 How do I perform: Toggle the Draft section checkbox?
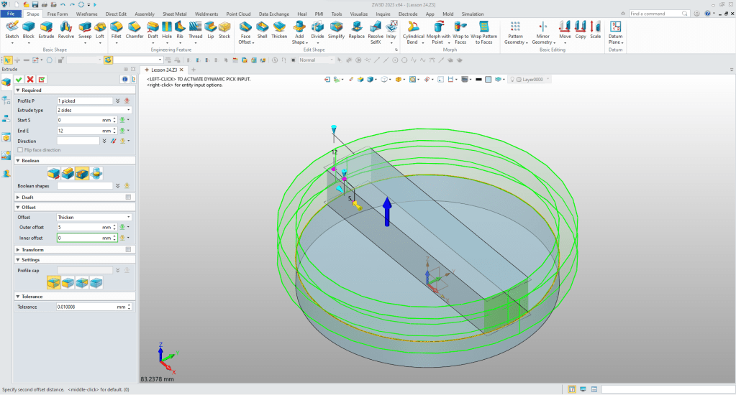128,197
